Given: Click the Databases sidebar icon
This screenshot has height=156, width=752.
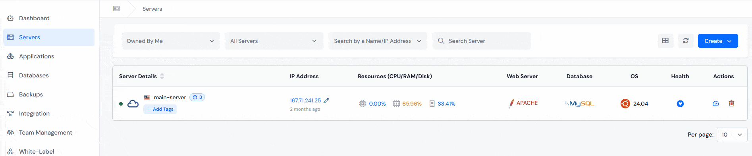Looking at the screenshot, I should pos(11,75).
